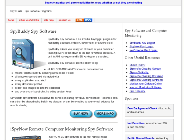This screenshot has height=140, width=187.
Task: Click the iSpyNow product box image
Action: (x=26, y=138)
